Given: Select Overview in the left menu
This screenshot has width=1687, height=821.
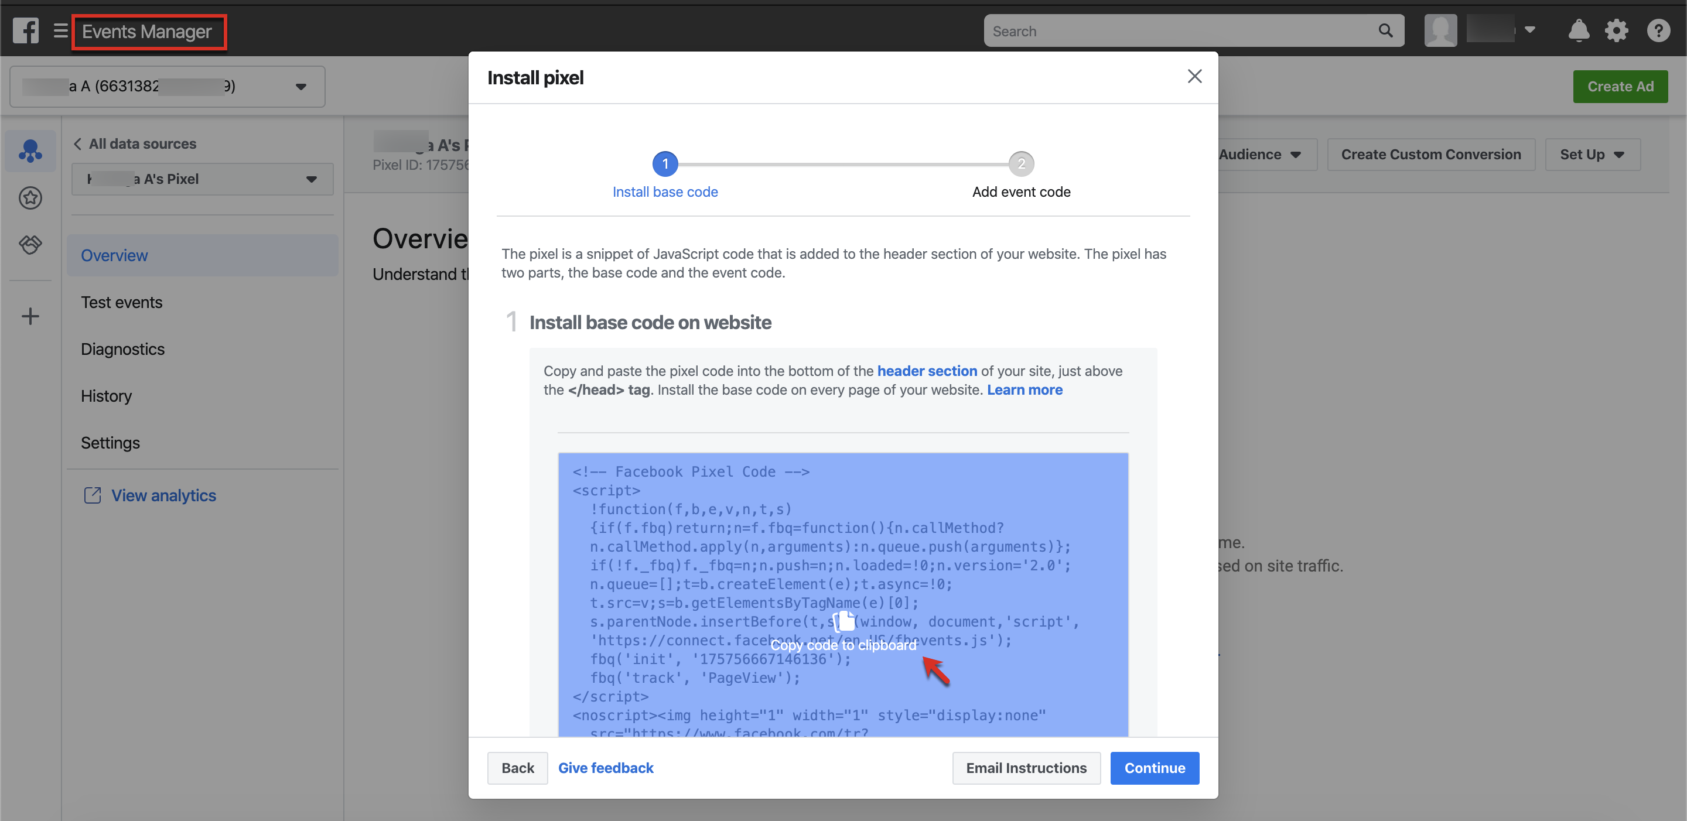Looking at the screenshot, I should 202,255.
